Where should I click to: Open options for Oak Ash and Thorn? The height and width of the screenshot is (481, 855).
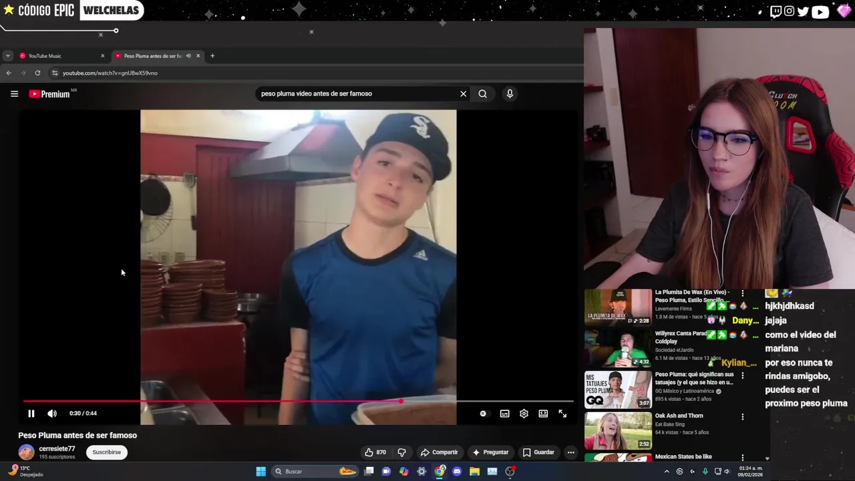pos(742,417)
